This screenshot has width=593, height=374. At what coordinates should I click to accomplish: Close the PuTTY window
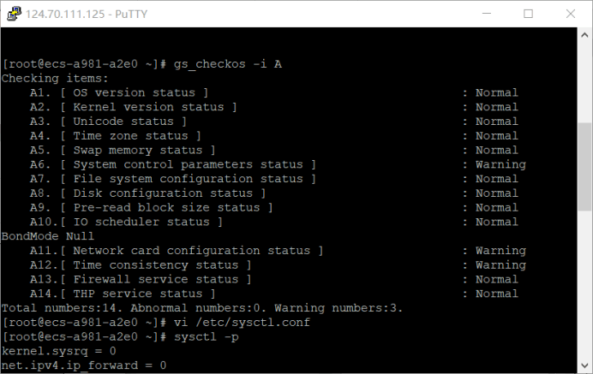[x=571, y=14]
